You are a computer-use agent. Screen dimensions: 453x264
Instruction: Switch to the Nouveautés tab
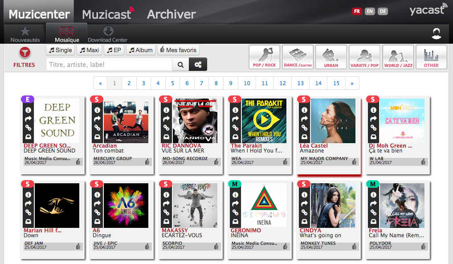tap(25, 34)
